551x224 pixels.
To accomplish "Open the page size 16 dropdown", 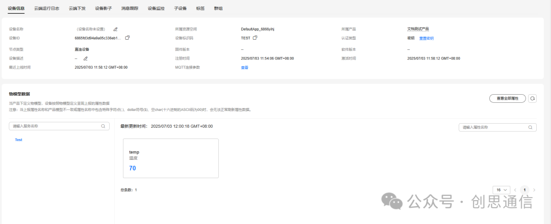I will tap(502, 190).
